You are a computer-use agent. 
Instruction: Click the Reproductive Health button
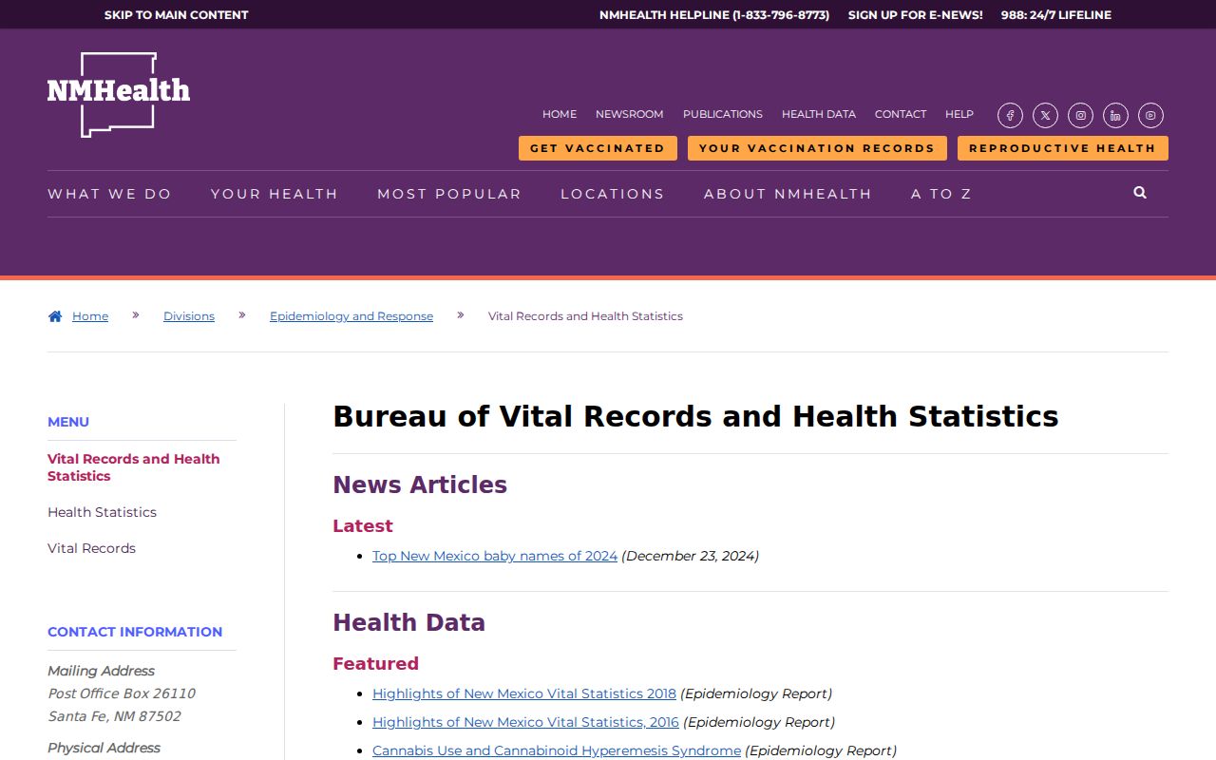click(1063, 148)
